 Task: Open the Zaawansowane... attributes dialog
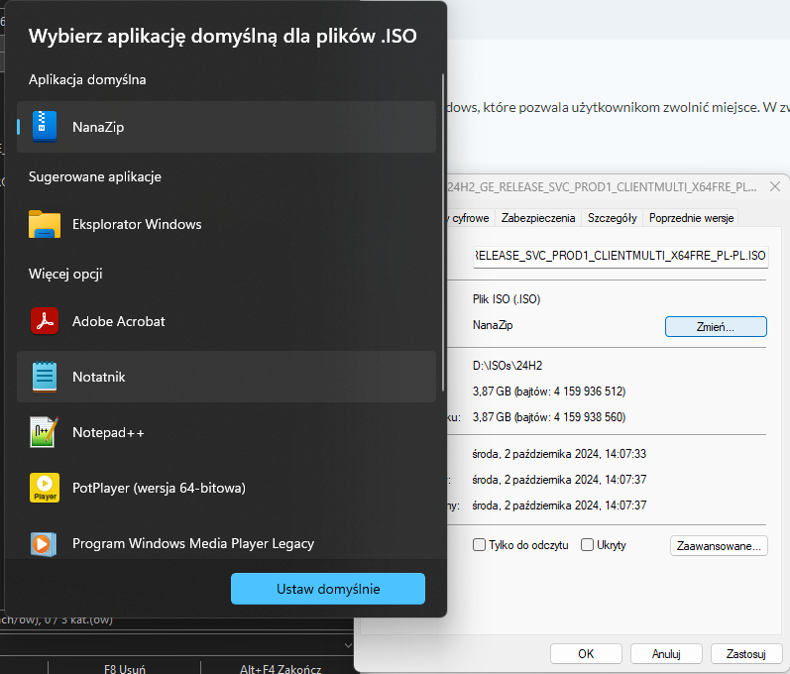coord(719,545)
